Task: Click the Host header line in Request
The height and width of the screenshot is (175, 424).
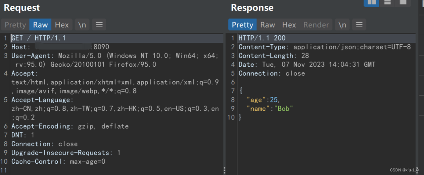Action: [59, 47]
